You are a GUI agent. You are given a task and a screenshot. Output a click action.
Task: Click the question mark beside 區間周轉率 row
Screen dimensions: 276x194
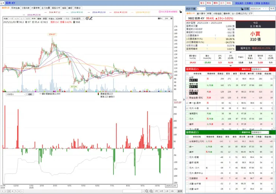[x=207, y=49]
